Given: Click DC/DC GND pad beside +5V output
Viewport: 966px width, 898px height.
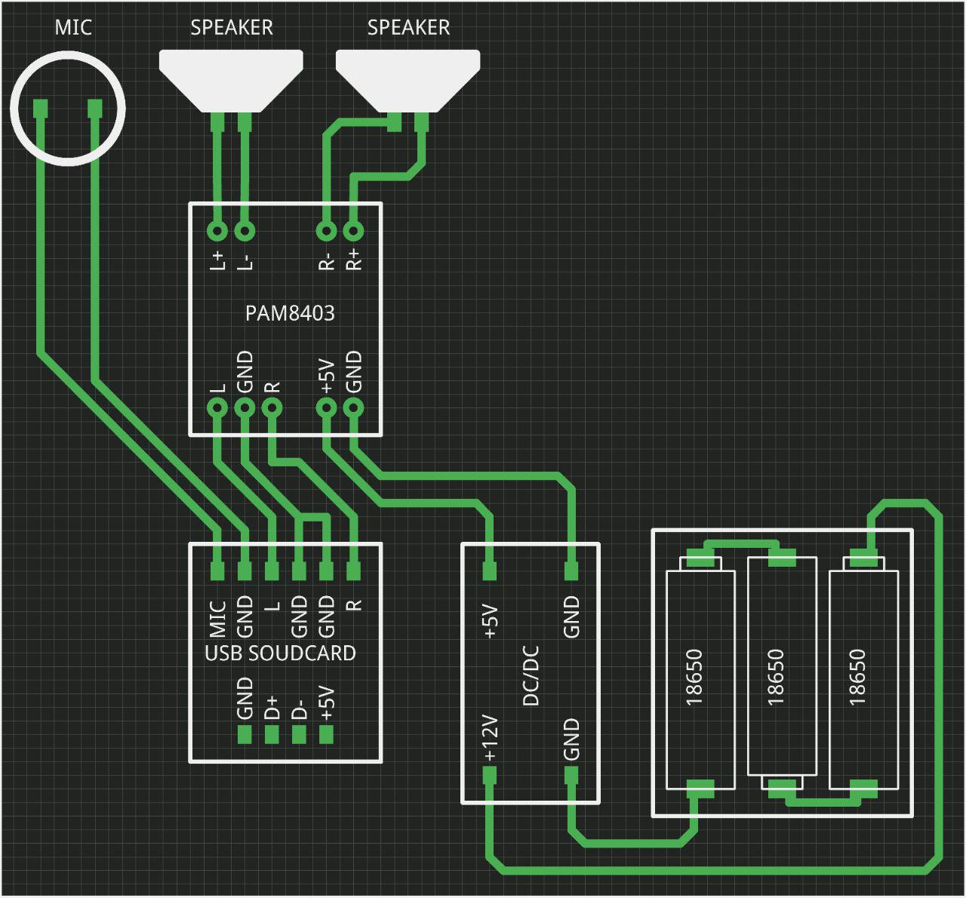Looking at the screenshot, I should coord(571,571).
